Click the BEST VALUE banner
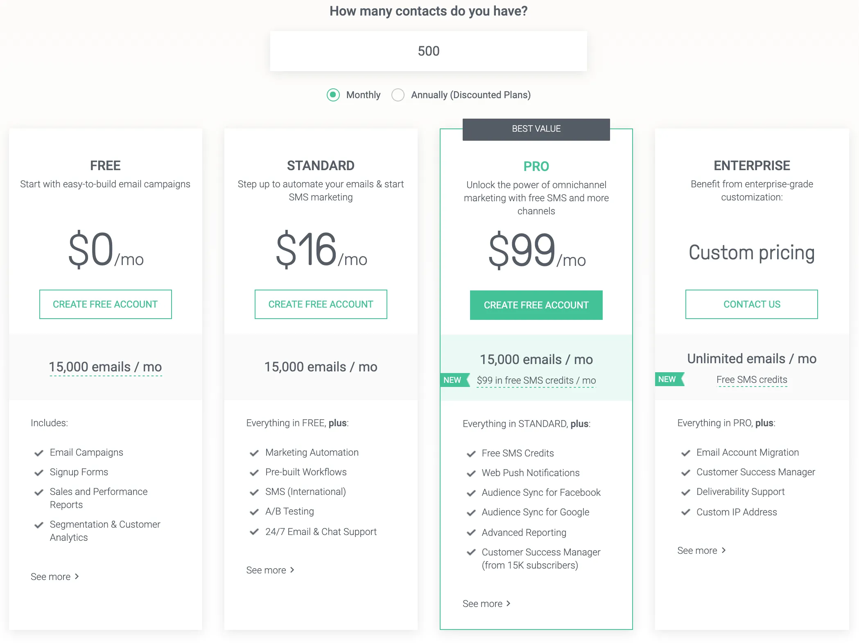 536,129
